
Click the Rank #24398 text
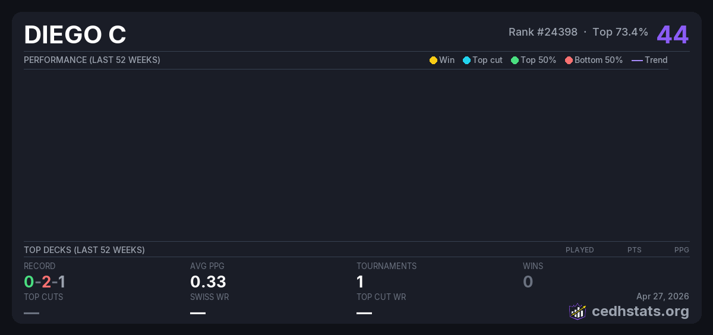point(542,32)
